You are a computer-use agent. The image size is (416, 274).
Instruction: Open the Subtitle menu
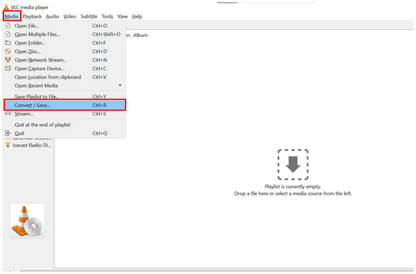point(89,17)
